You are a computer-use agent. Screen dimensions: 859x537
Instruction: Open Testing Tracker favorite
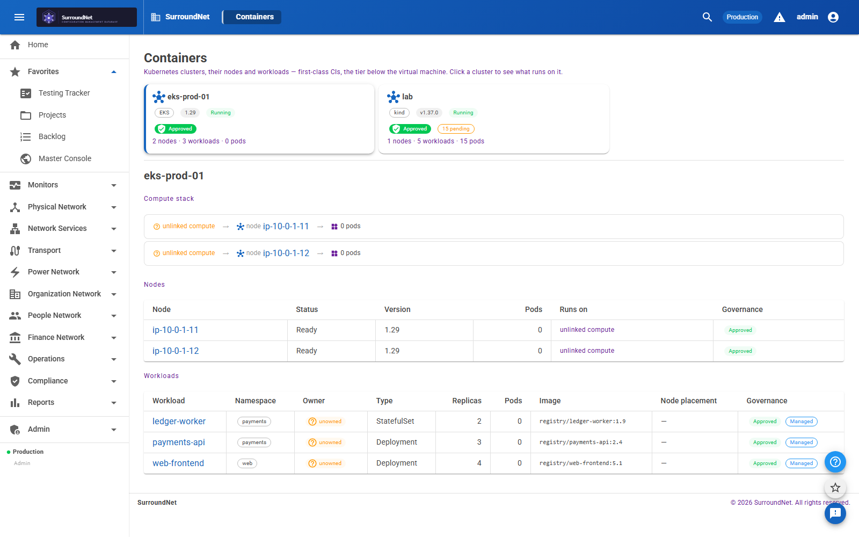tap(64, 93)
